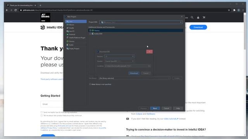Open the NetBeans migration guide link
Image resolution: width=248 pixels, height=139 pixels.
coord(151,114)
